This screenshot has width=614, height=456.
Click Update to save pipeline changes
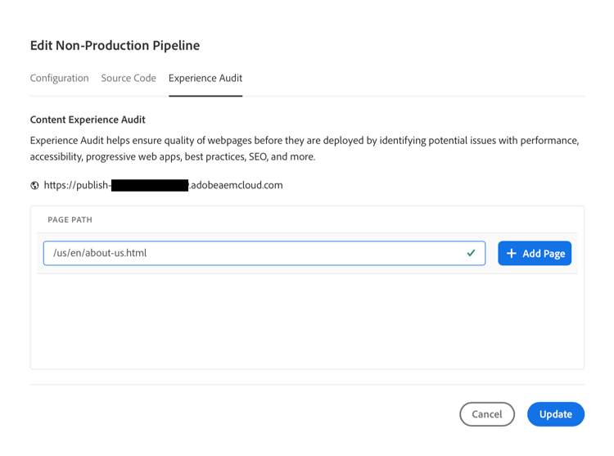[x=555, y=414]
